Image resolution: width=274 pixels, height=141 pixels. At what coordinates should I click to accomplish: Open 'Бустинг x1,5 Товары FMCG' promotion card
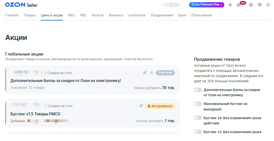pos(35,114)
